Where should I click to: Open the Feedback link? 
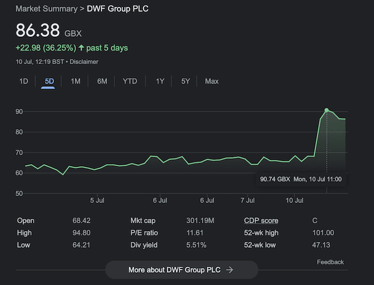click(x=330, y=262)
